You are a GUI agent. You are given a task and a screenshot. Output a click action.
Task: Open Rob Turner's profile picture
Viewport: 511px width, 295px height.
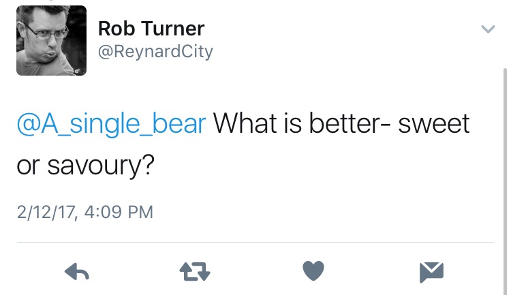click(x=51, y=40)
